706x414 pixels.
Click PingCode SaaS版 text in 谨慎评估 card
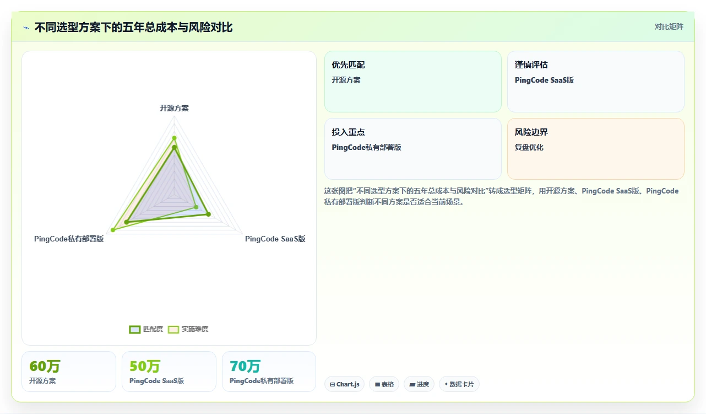click(x=545, y=80)
